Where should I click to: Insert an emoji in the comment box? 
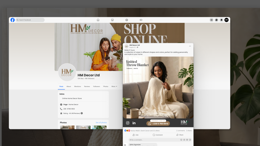point(181,140)
